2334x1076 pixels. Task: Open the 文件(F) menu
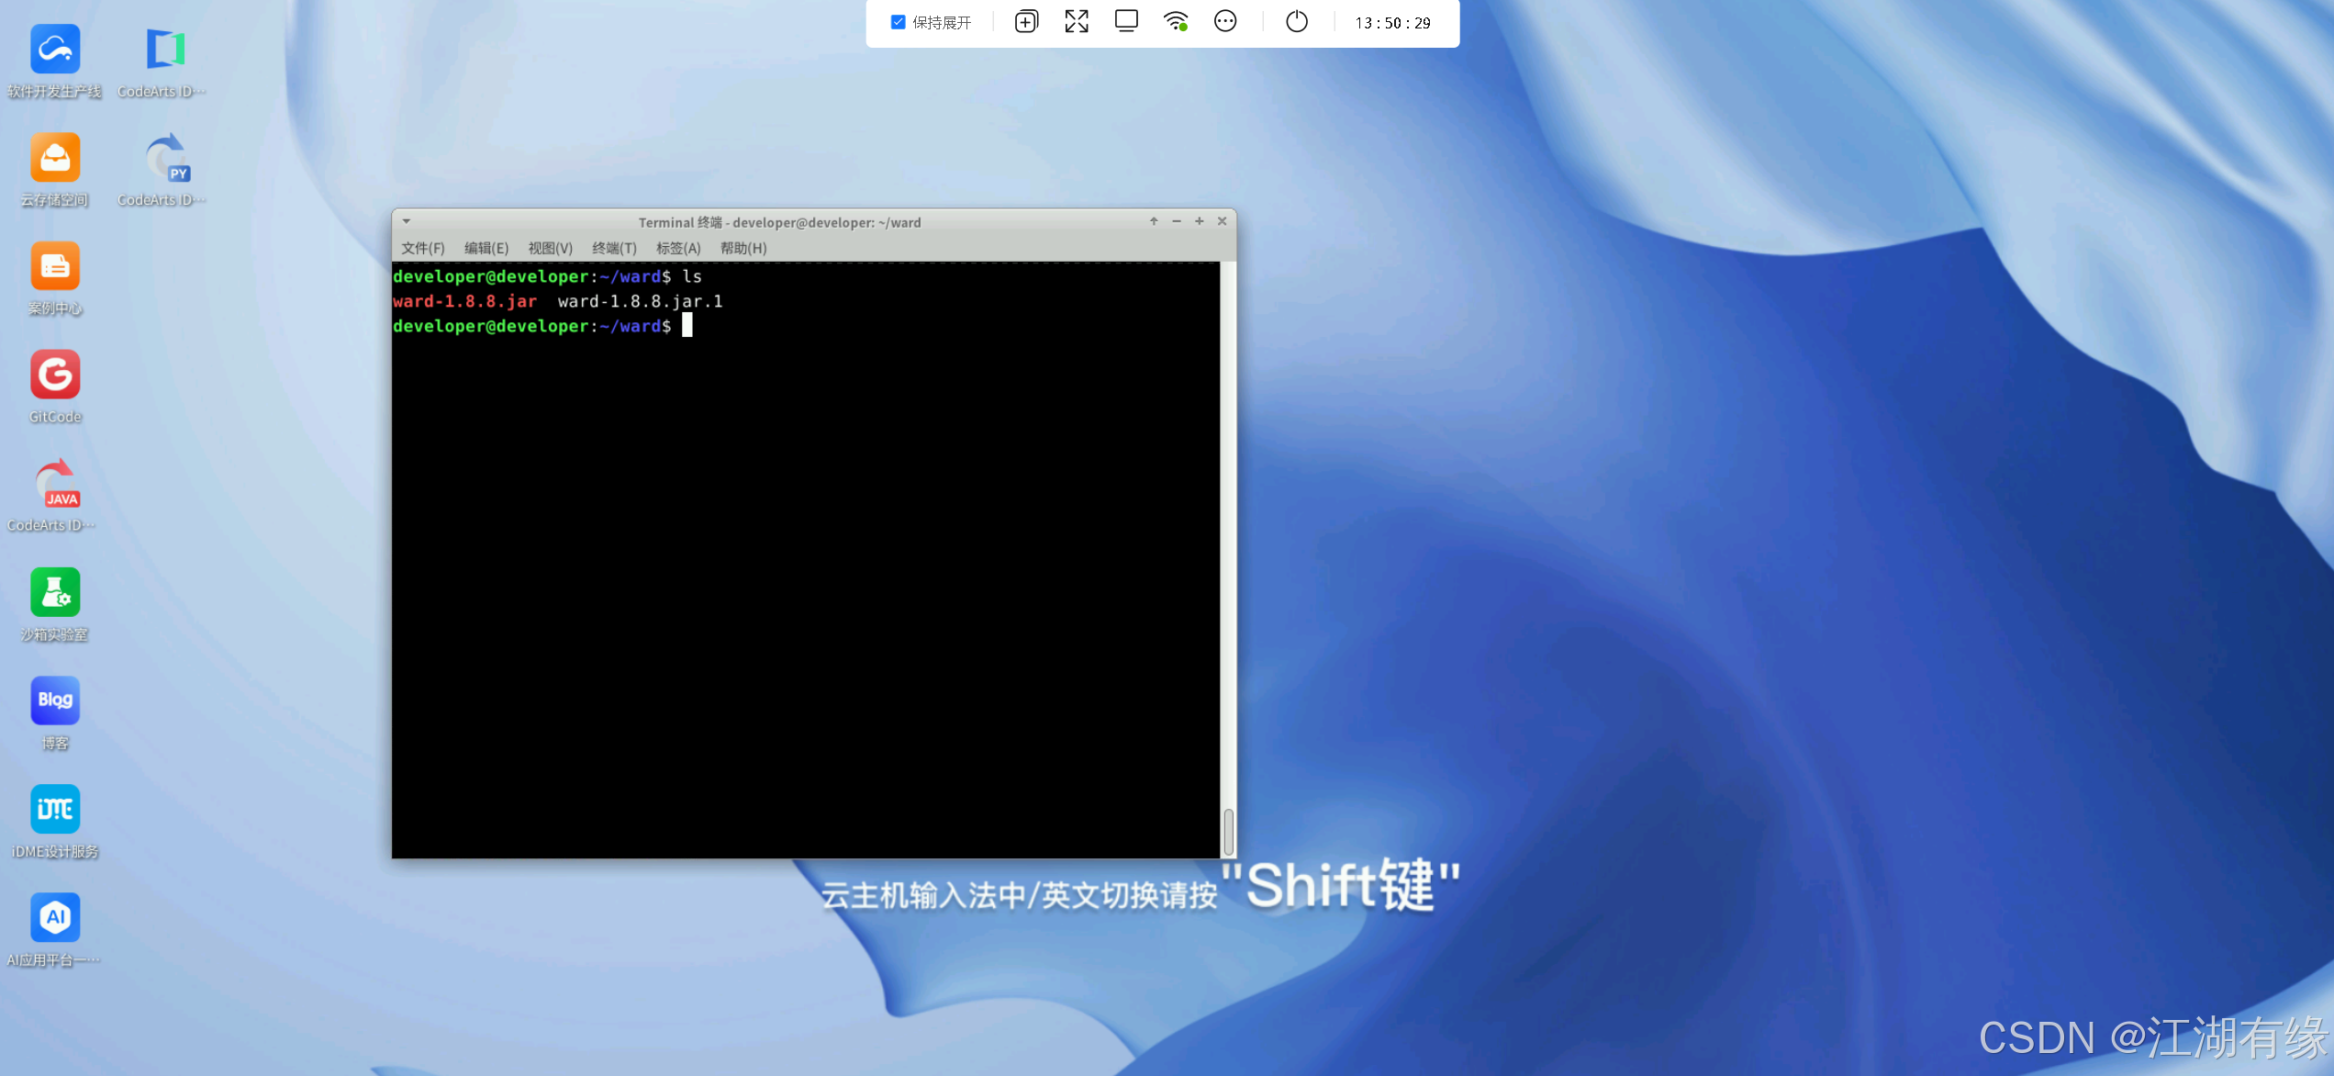coord(422,248)
